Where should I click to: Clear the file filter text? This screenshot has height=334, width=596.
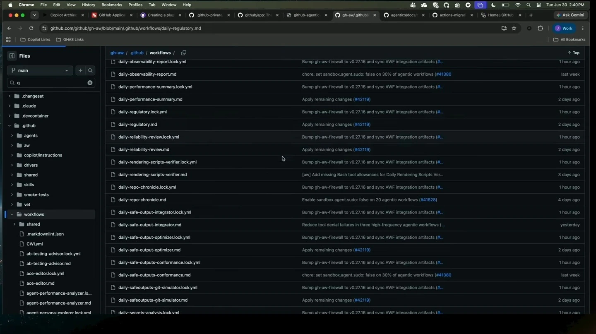(x=90, y=83)
